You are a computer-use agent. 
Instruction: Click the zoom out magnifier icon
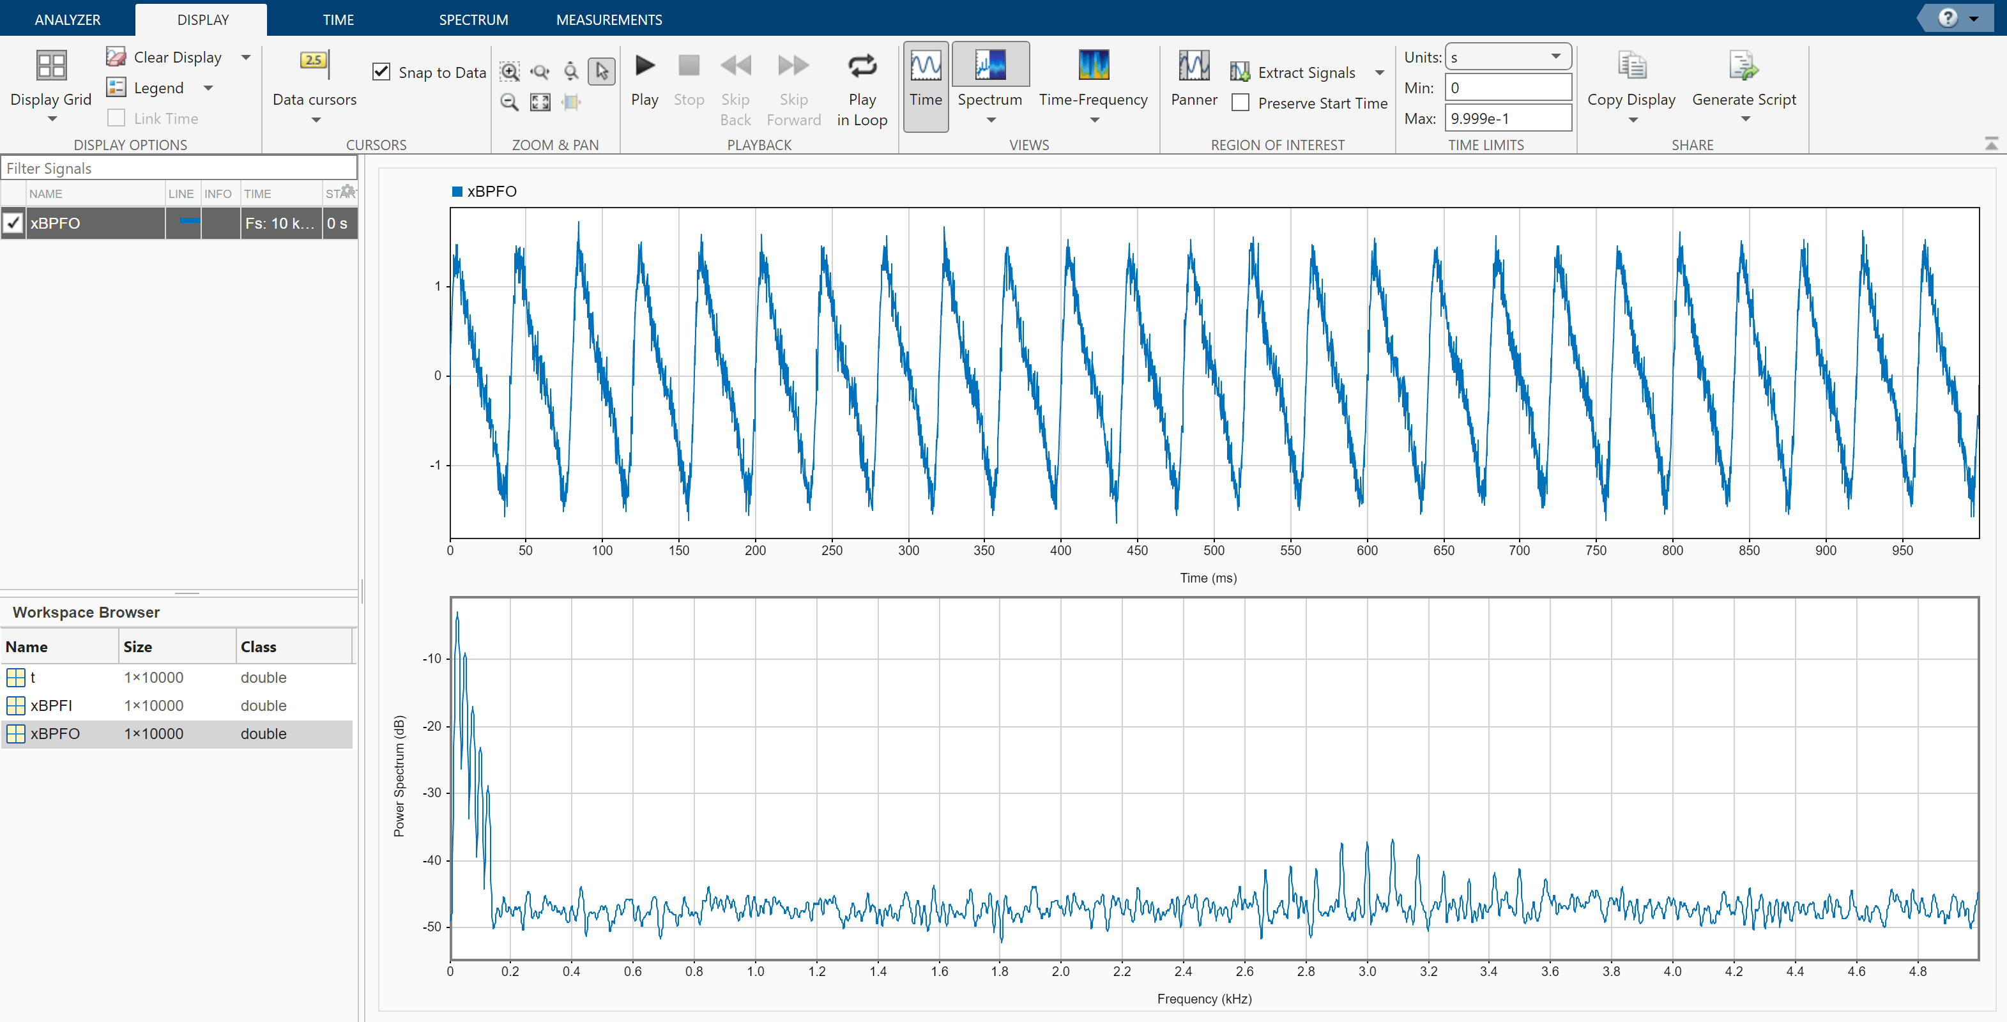pos(510,102)
